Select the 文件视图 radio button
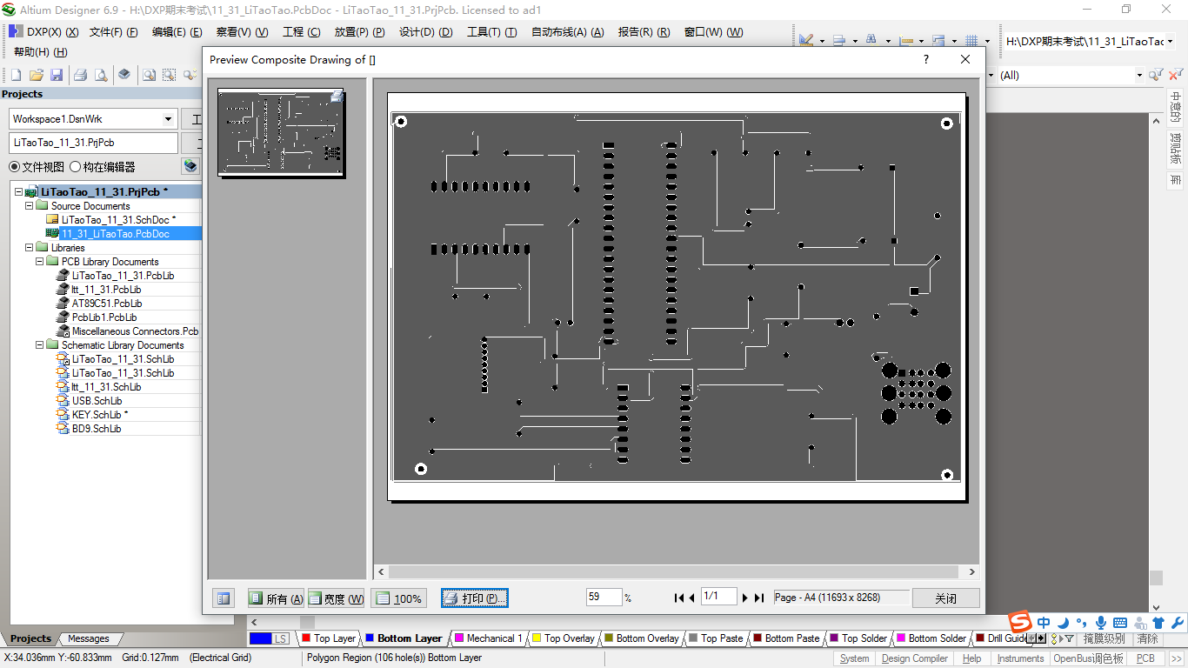1188x668 pixels. tap(15, 167)
